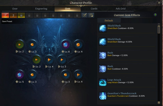Viewport: 163px width, 106px height.
Task: Open the Ark Grid tab
Action: point(120,9)
